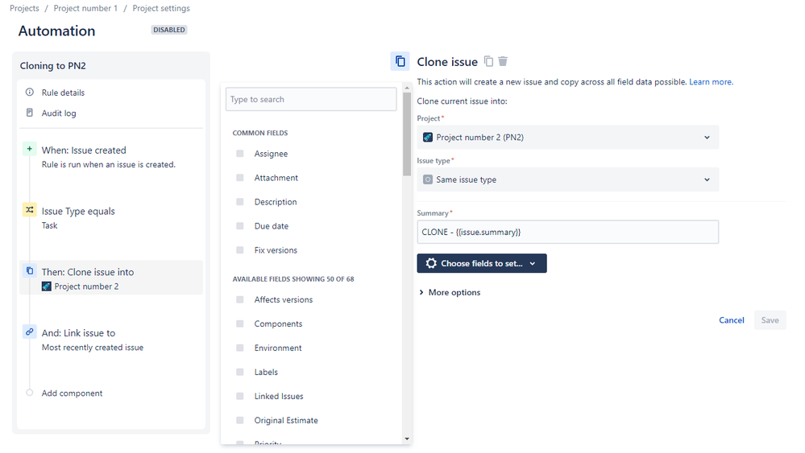Click the Summary input field
This screenshot has width=805, height=453.
568,233
